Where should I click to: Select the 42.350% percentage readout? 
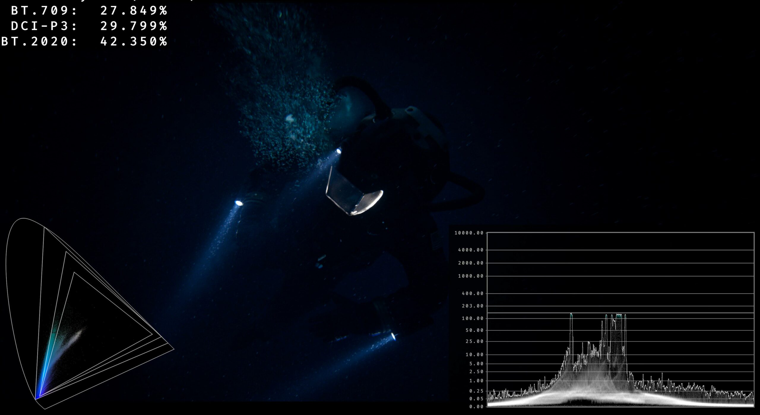[x=134, y=41]
